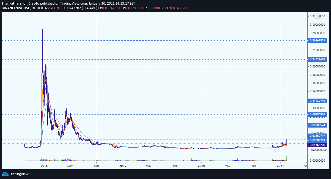Click the 2020 time axis label
Screen dimensions: 331x179
click(x=201, y=165)
